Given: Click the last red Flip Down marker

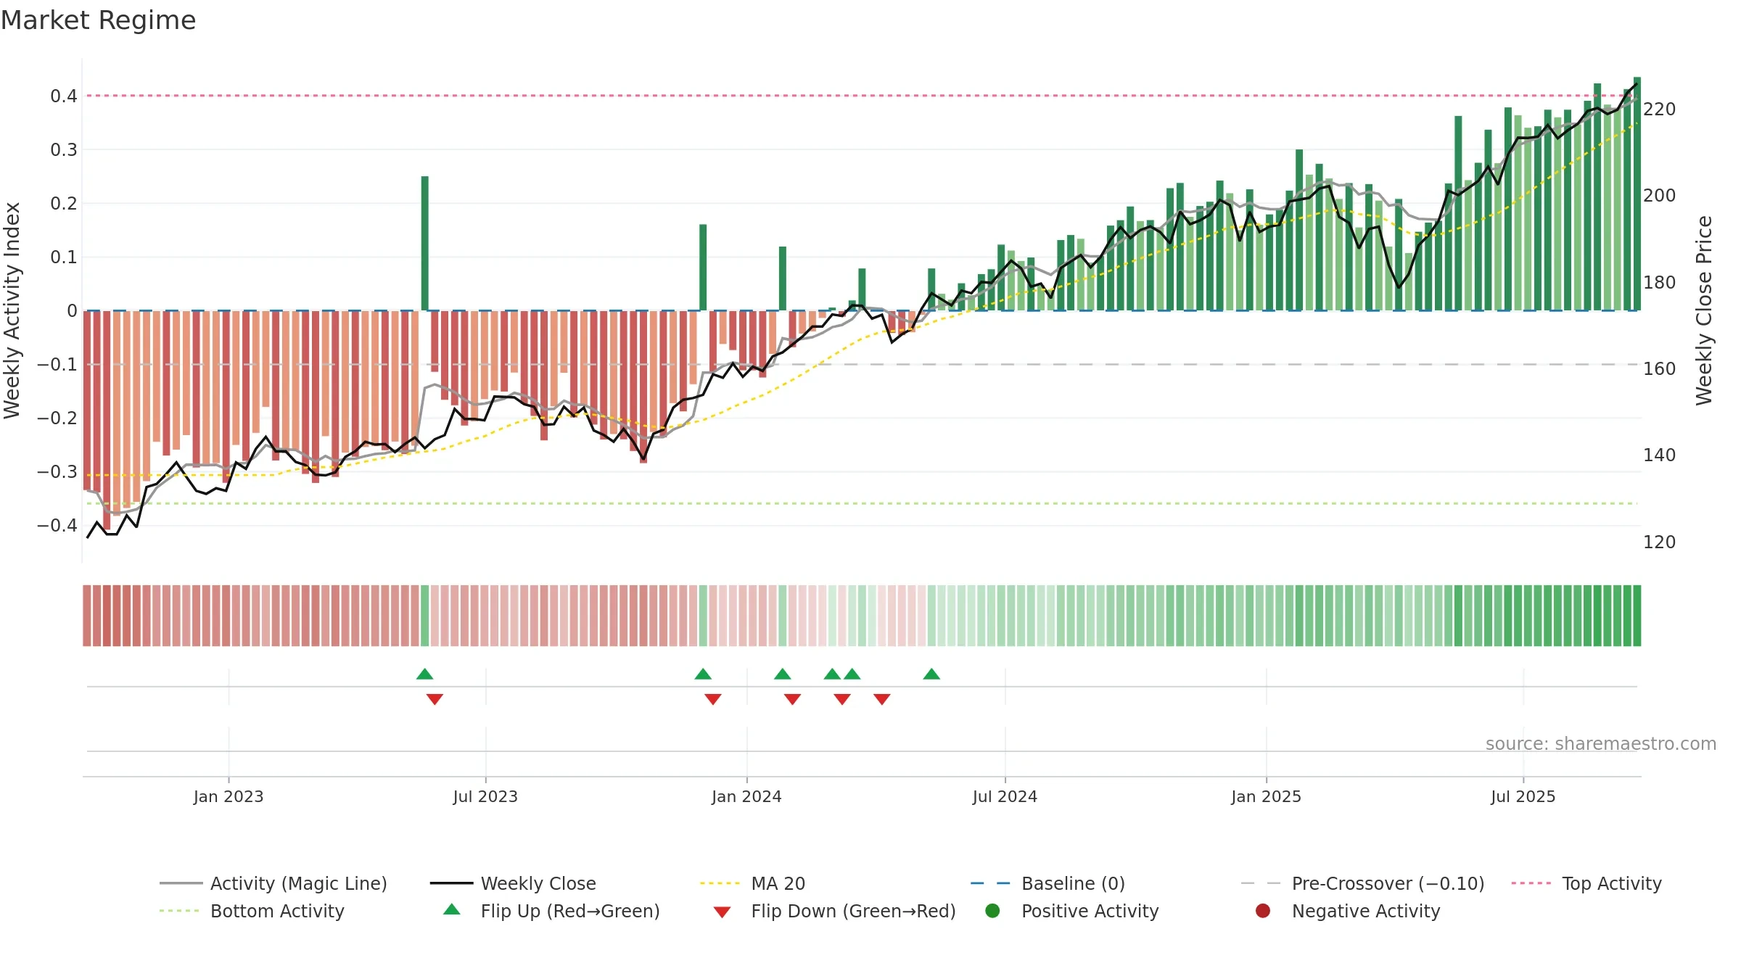Looking at the screenshot, I should pos(882,699).
